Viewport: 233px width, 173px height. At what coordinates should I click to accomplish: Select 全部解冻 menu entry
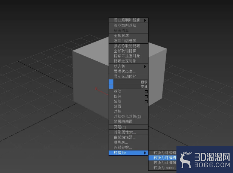pyautogui.click(x=129, y=36)
